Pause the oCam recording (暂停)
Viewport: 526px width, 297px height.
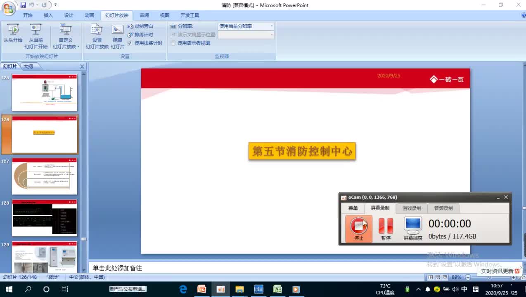tap(386, 229)
